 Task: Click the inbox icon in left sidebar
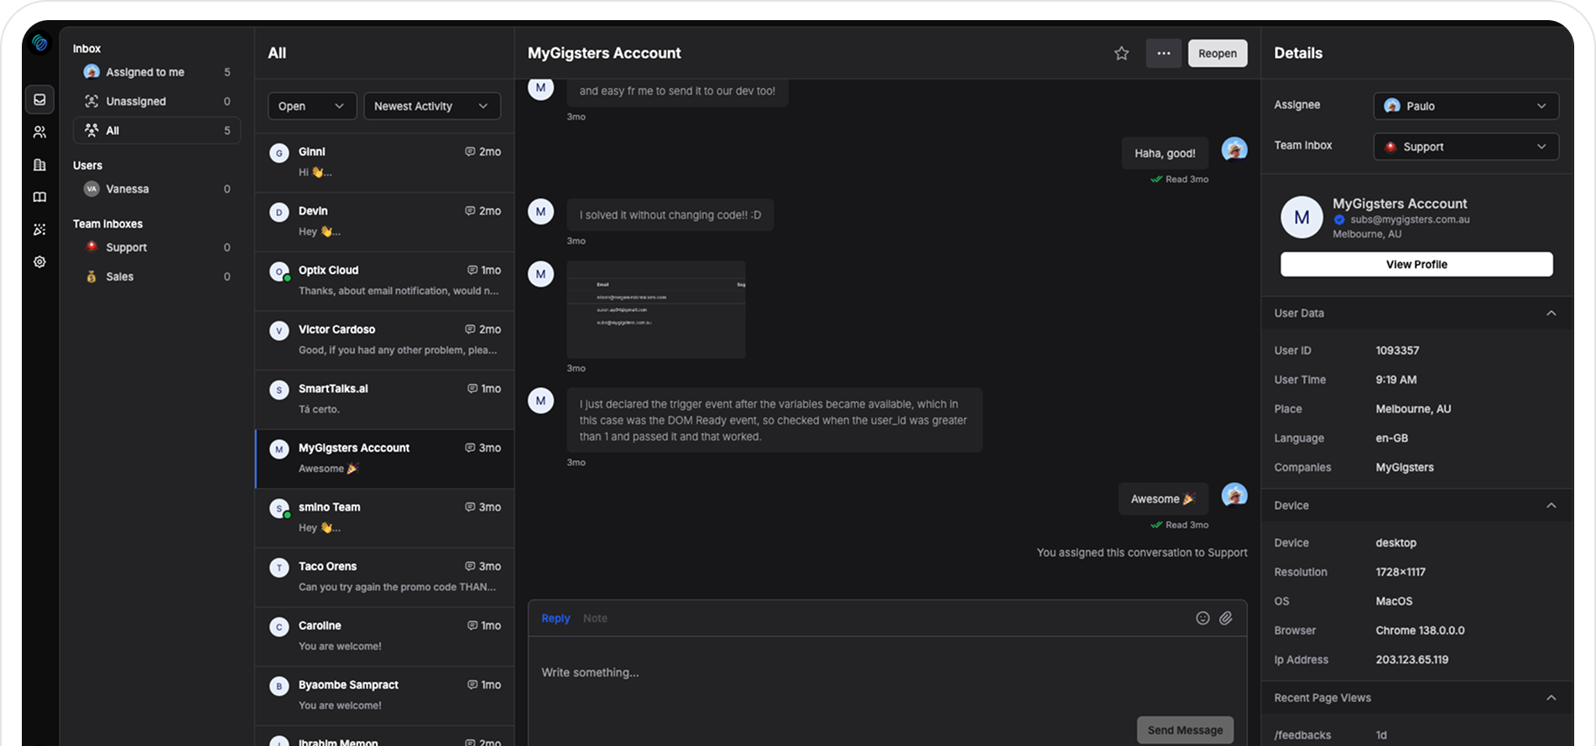39,100
